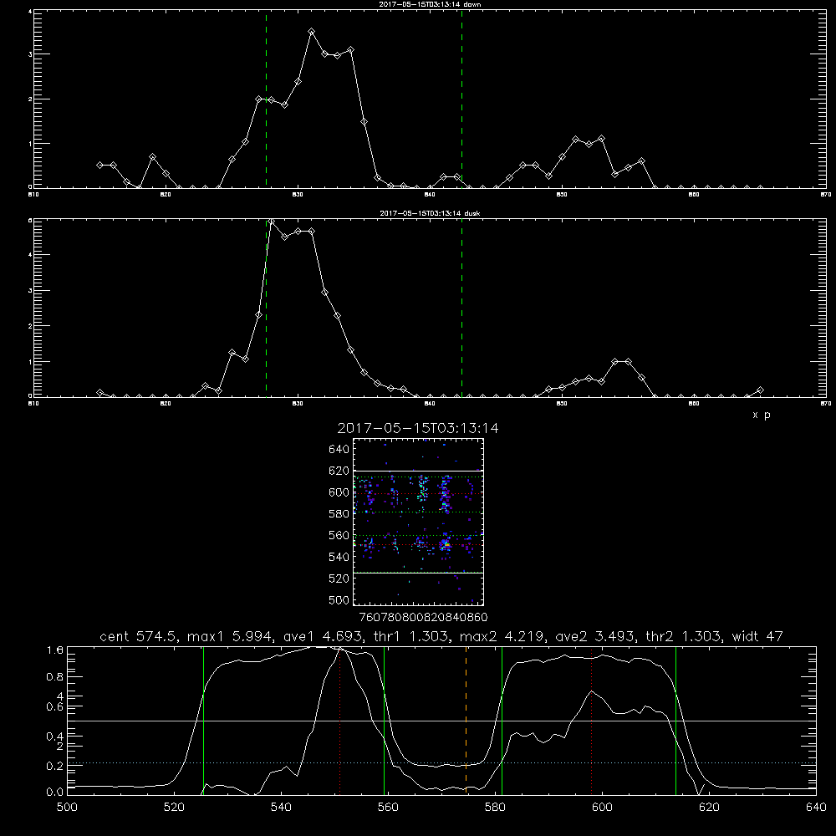Click the '520' x-axis label of bottom plot

tap(174, 808)
